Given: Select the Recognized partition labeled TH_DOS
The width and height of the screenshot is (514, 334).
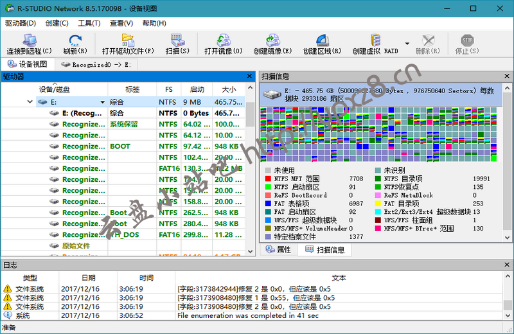Looking at the screenshot, I should tap(123, 234).
